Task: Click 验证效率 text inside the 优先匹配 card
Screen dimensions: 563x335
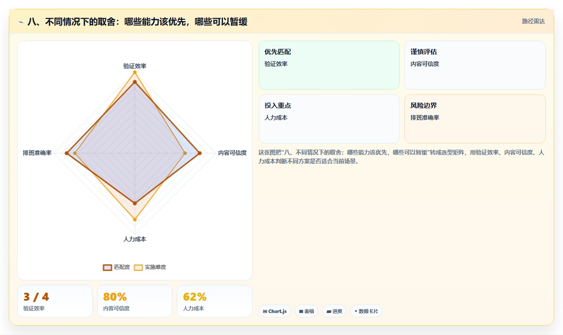Action: [x=276, y=64]
